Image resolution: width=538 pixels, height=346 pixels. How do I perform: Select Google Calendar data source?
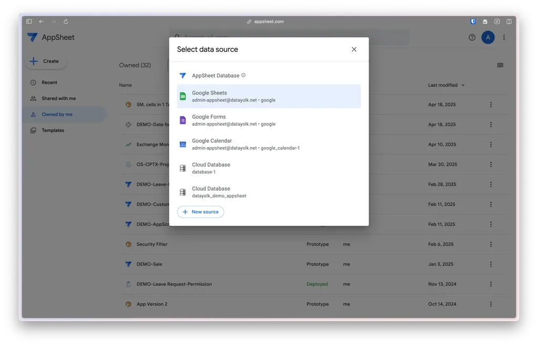pyautogui.click(x=268, y=144)
